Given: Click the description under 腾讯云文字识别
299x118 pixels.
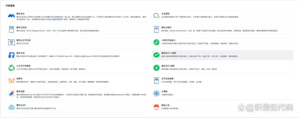Looking at the screenshot, I should click(22, 44).
